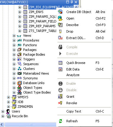Screen dimensions: 113x127
Task: Click the Clusters node icon
Action: [20, 69]
